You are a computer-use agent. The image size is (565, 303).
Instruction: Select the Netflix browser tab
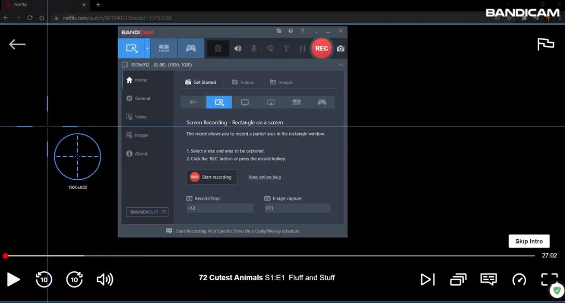pyautogui.click(x=45, y=5)
